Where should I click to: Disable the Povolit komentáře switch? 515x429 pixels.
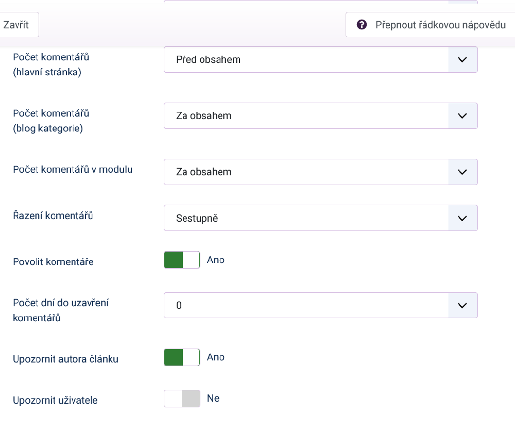tap(182, 260)
